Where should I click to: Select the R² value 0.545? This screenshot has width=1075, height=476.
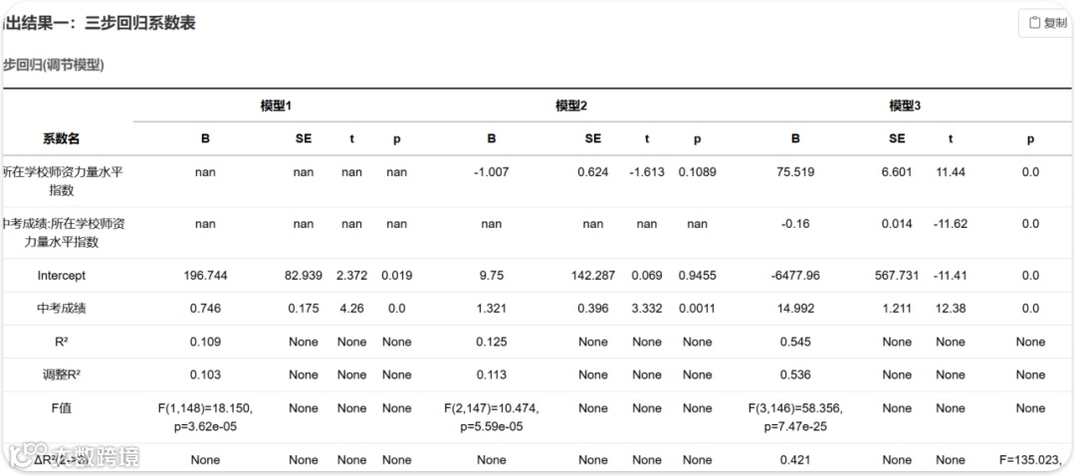pos(795,342)
